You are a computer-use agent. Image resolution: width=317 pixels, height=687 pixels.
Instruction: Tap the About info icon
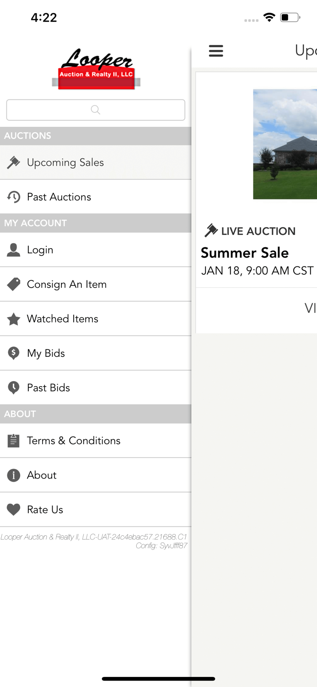tap(14, 475)
